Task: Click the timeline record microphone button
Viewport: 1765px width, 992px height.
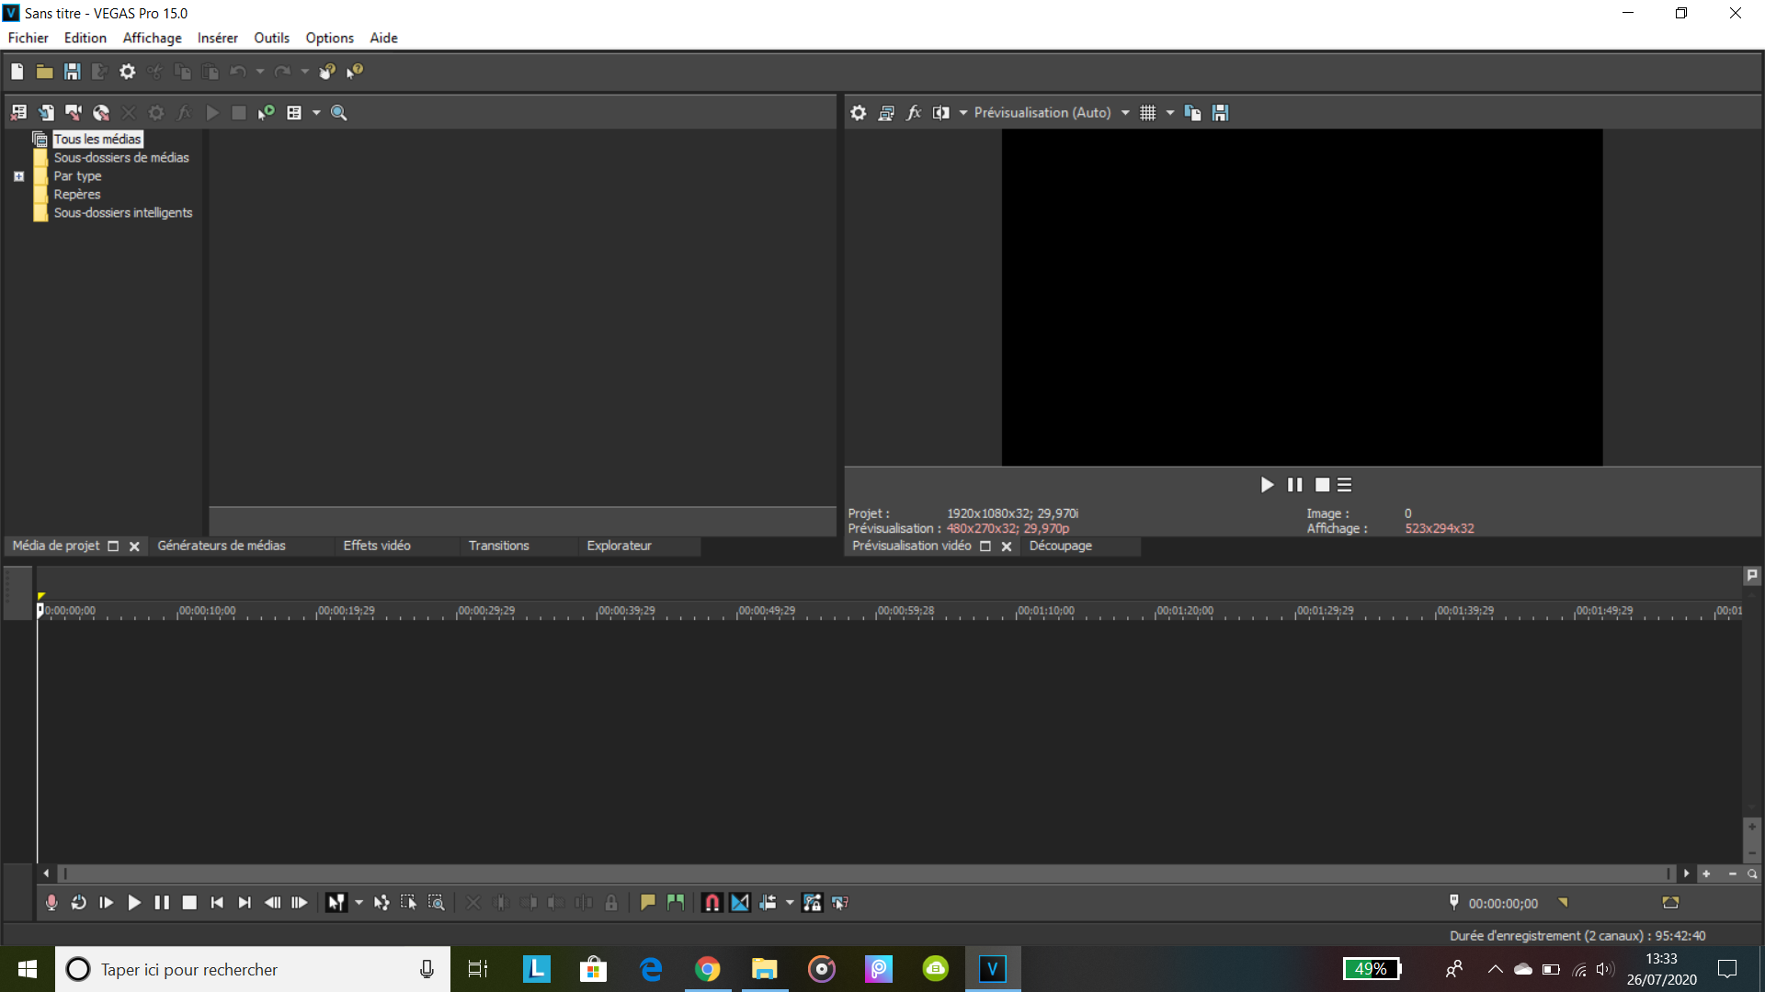Action: pos(51,903)
